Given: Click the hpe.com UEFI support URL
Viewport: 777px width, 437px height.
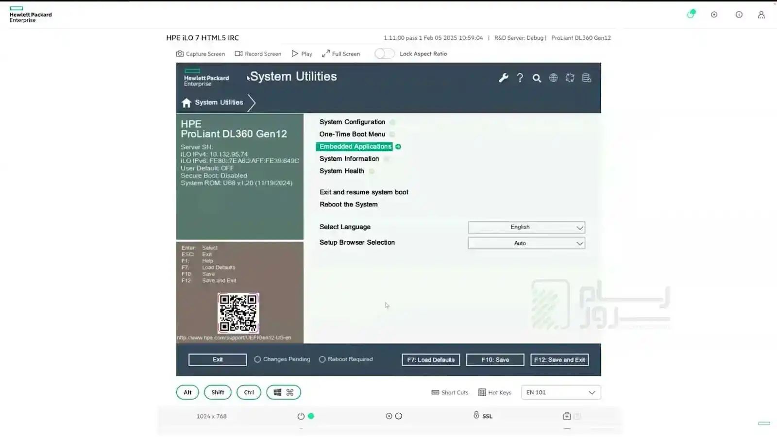Looking at the screenshot, I should pos(234,337).
